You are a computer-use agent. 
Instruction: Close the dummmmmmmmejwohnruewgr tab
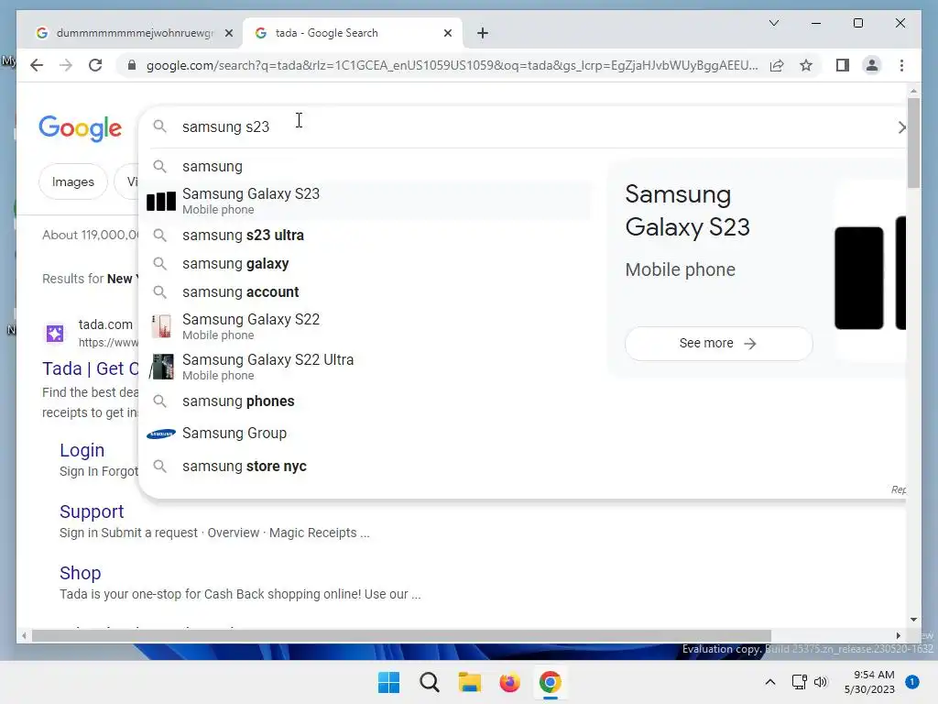tap(228, 33)
